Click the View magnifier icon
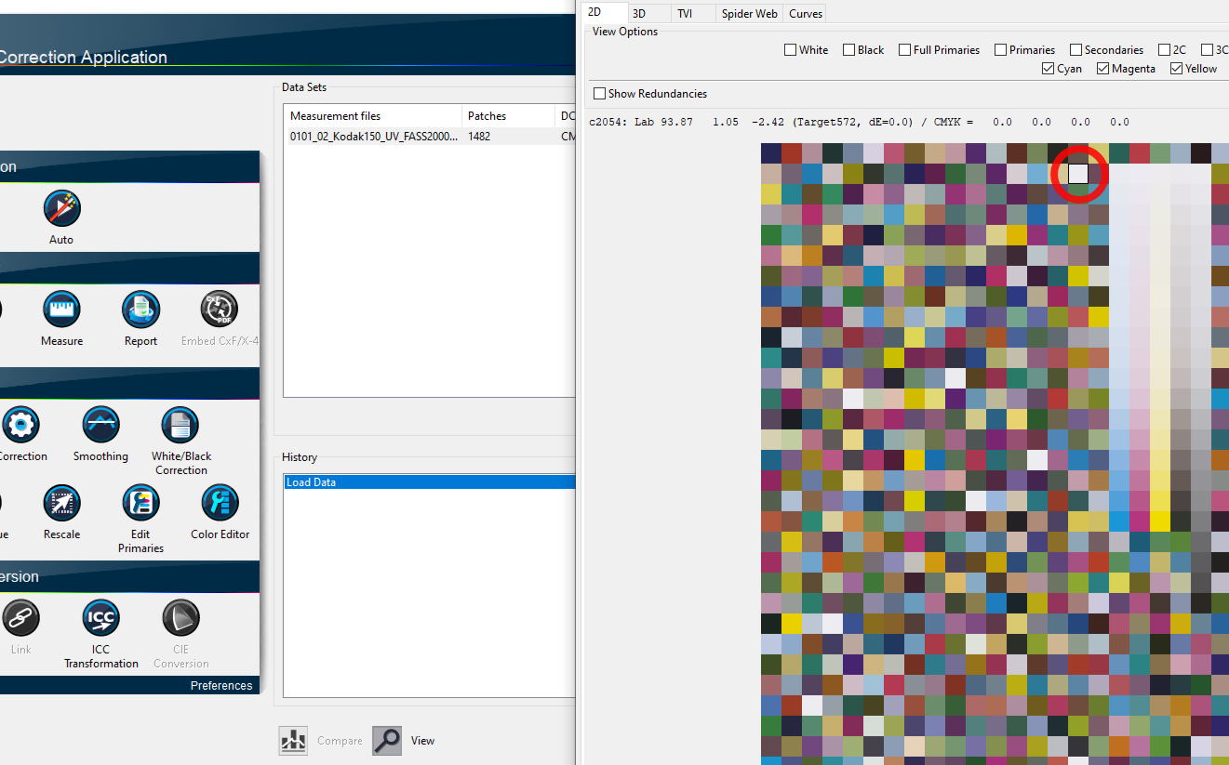This screenshot has height=765, width=1229. point(387,740)
